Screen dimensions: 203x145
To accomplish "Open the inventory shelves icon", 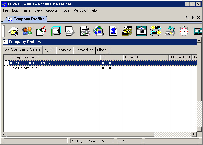I will pos(156,31).
